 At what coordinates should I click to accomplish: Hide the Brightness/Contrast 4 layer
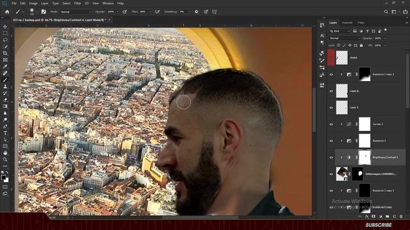[x=331, y=157]
